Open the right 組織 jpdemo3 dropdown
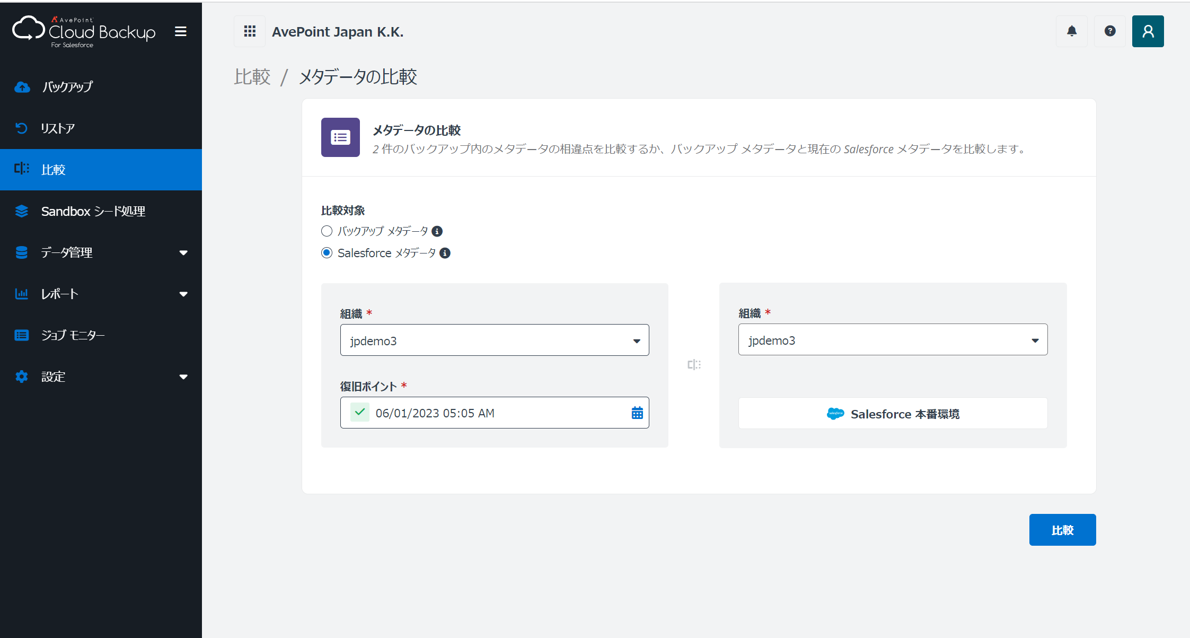The width and height of the screenshot is (1190, 638). click(x=893, y=340)
